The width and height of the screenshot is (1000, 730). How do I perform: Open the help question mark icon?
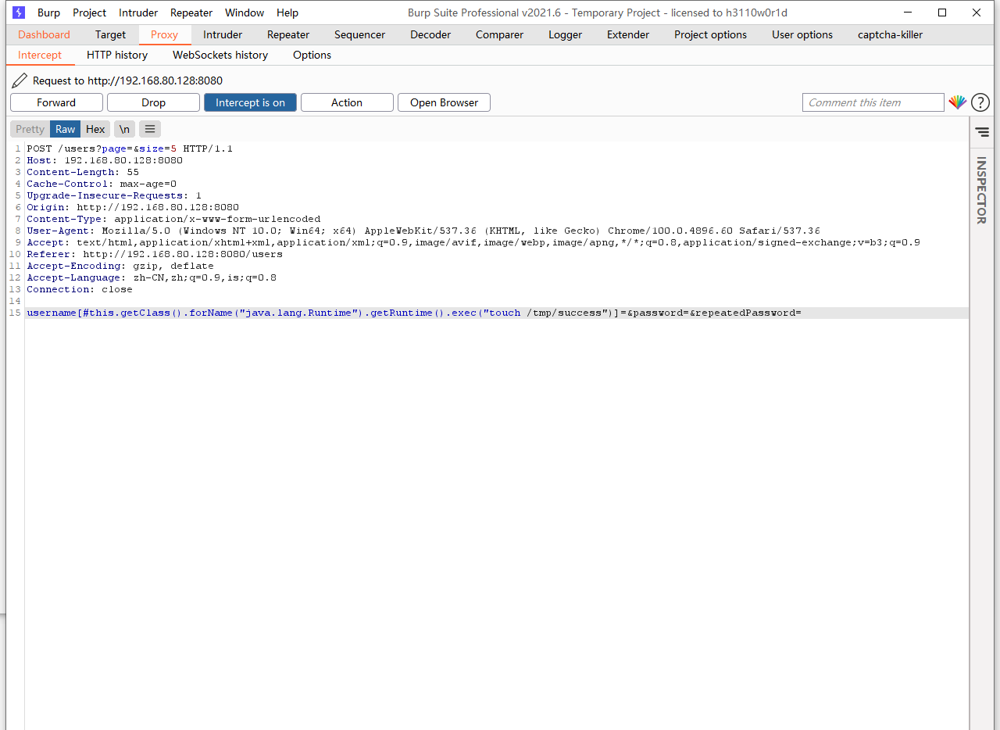coord(980,102)
